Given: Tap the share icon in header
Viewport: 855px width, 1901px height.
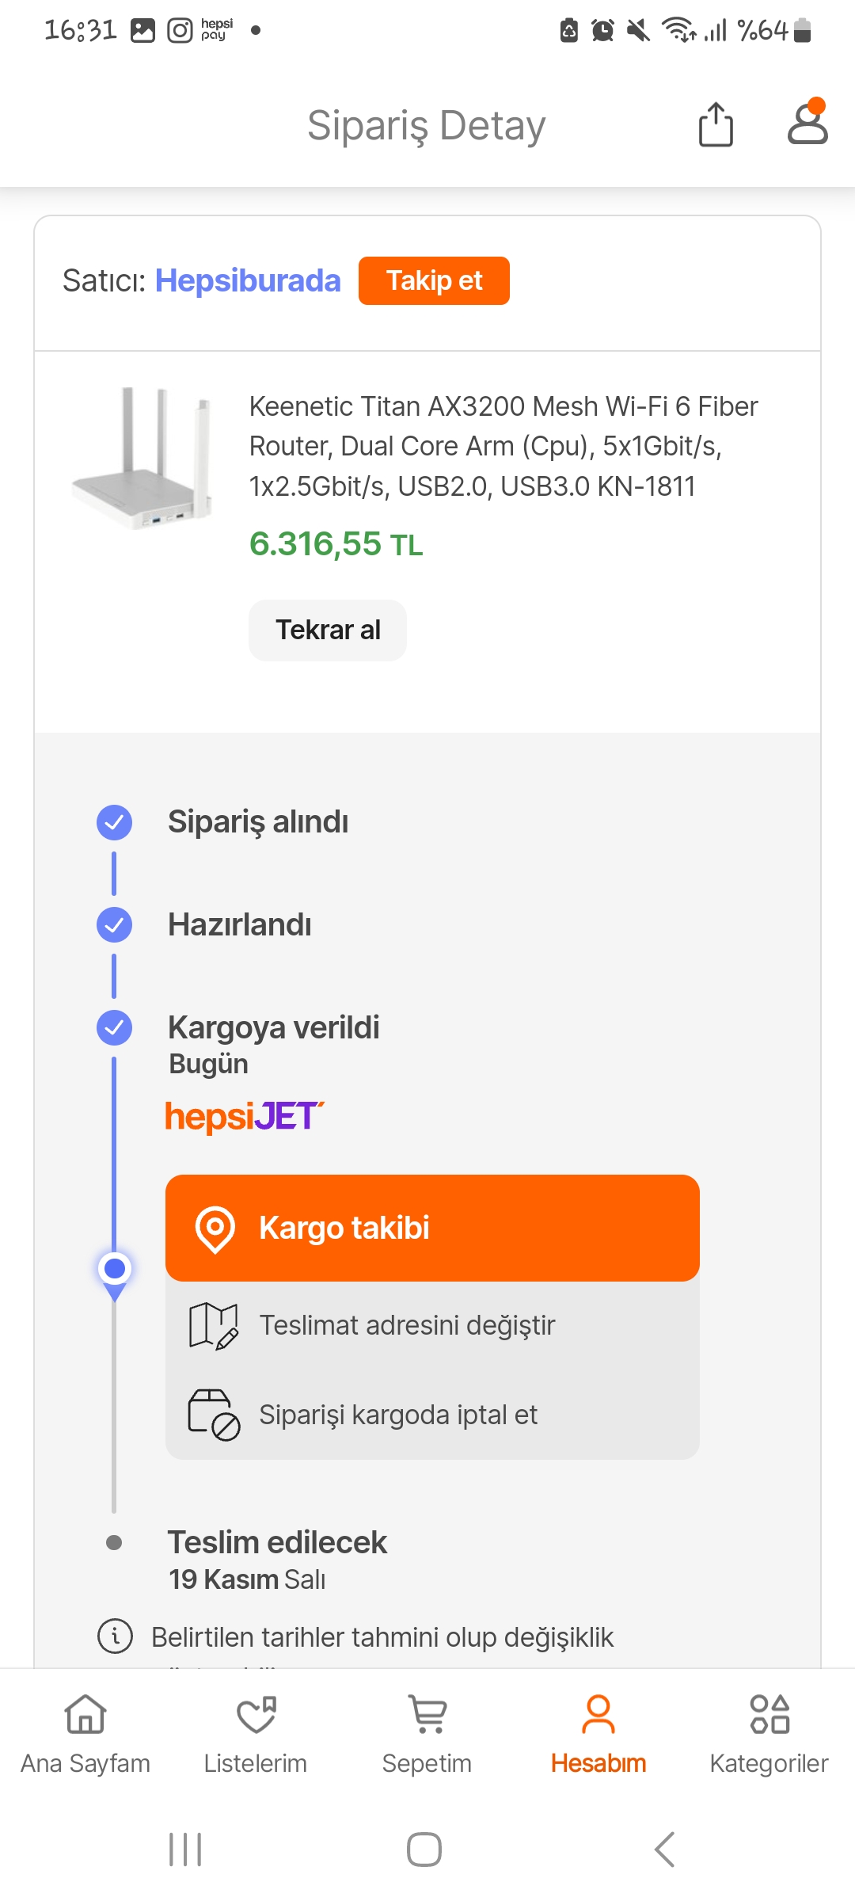Looking at the screenshot, I should coord(716,124).
